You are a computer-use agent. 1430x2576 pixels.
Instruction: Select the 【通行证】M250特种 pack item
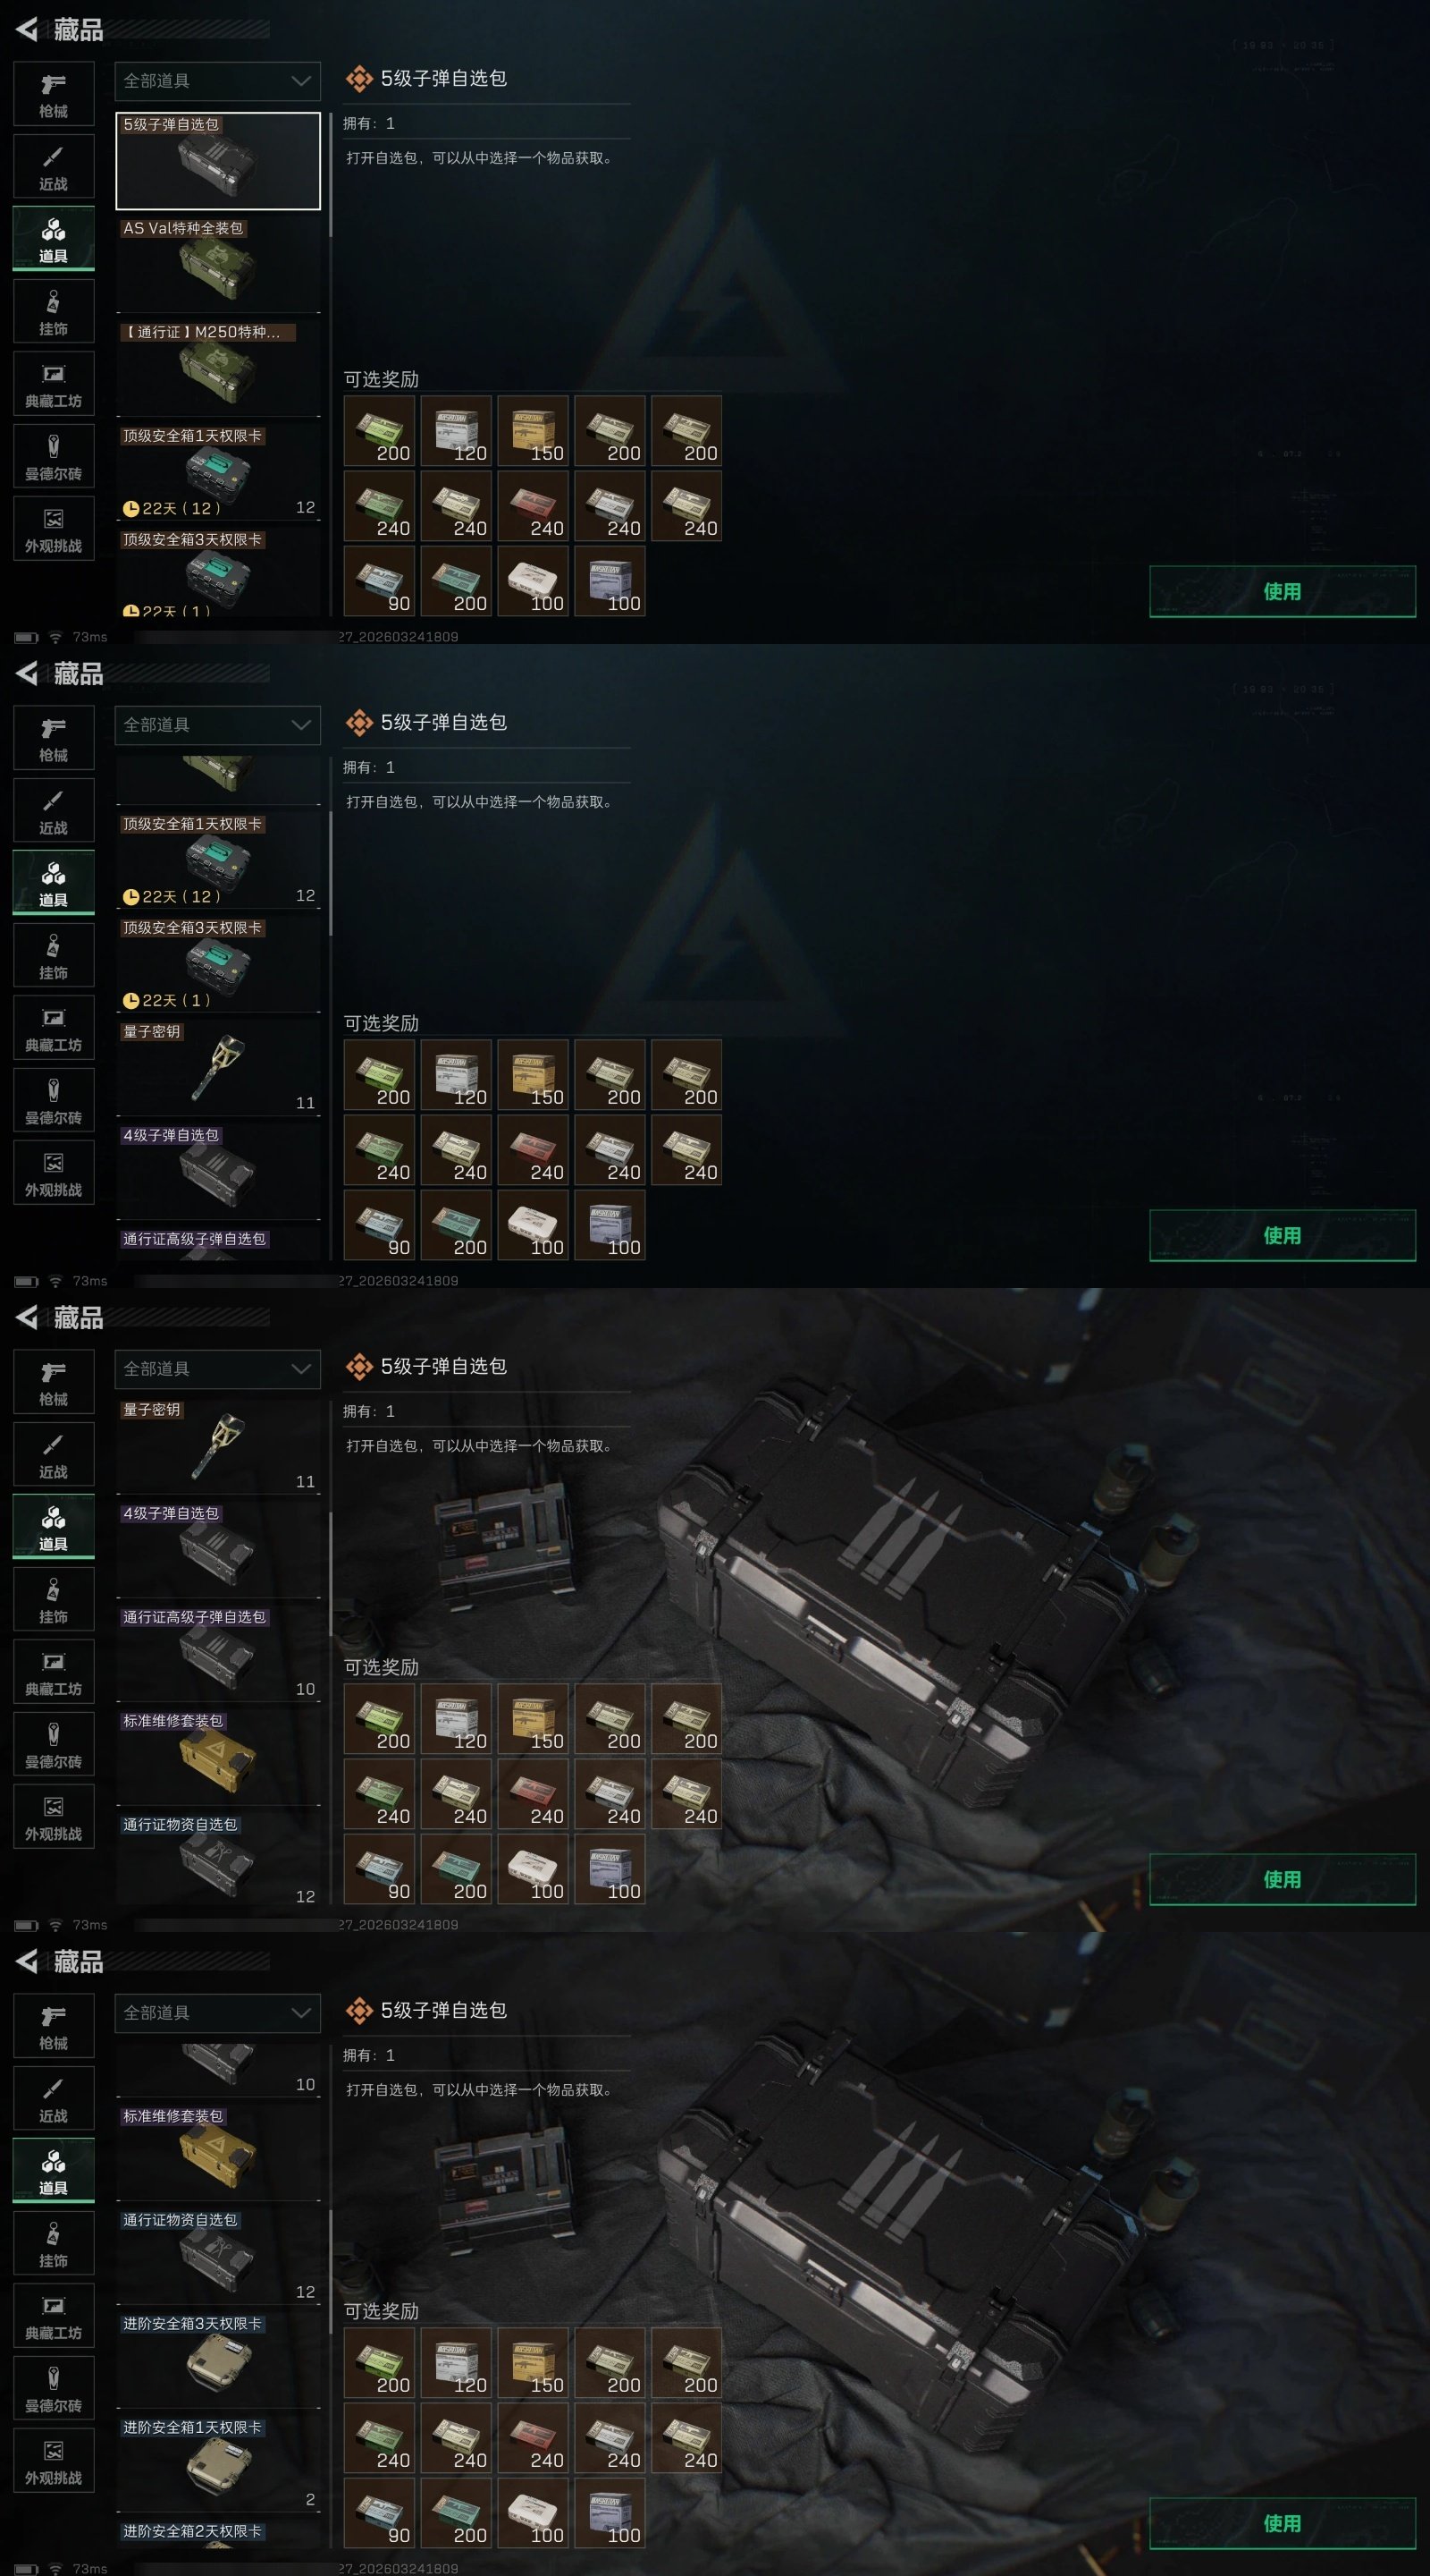pyautogui.click(x=218, y=368)
